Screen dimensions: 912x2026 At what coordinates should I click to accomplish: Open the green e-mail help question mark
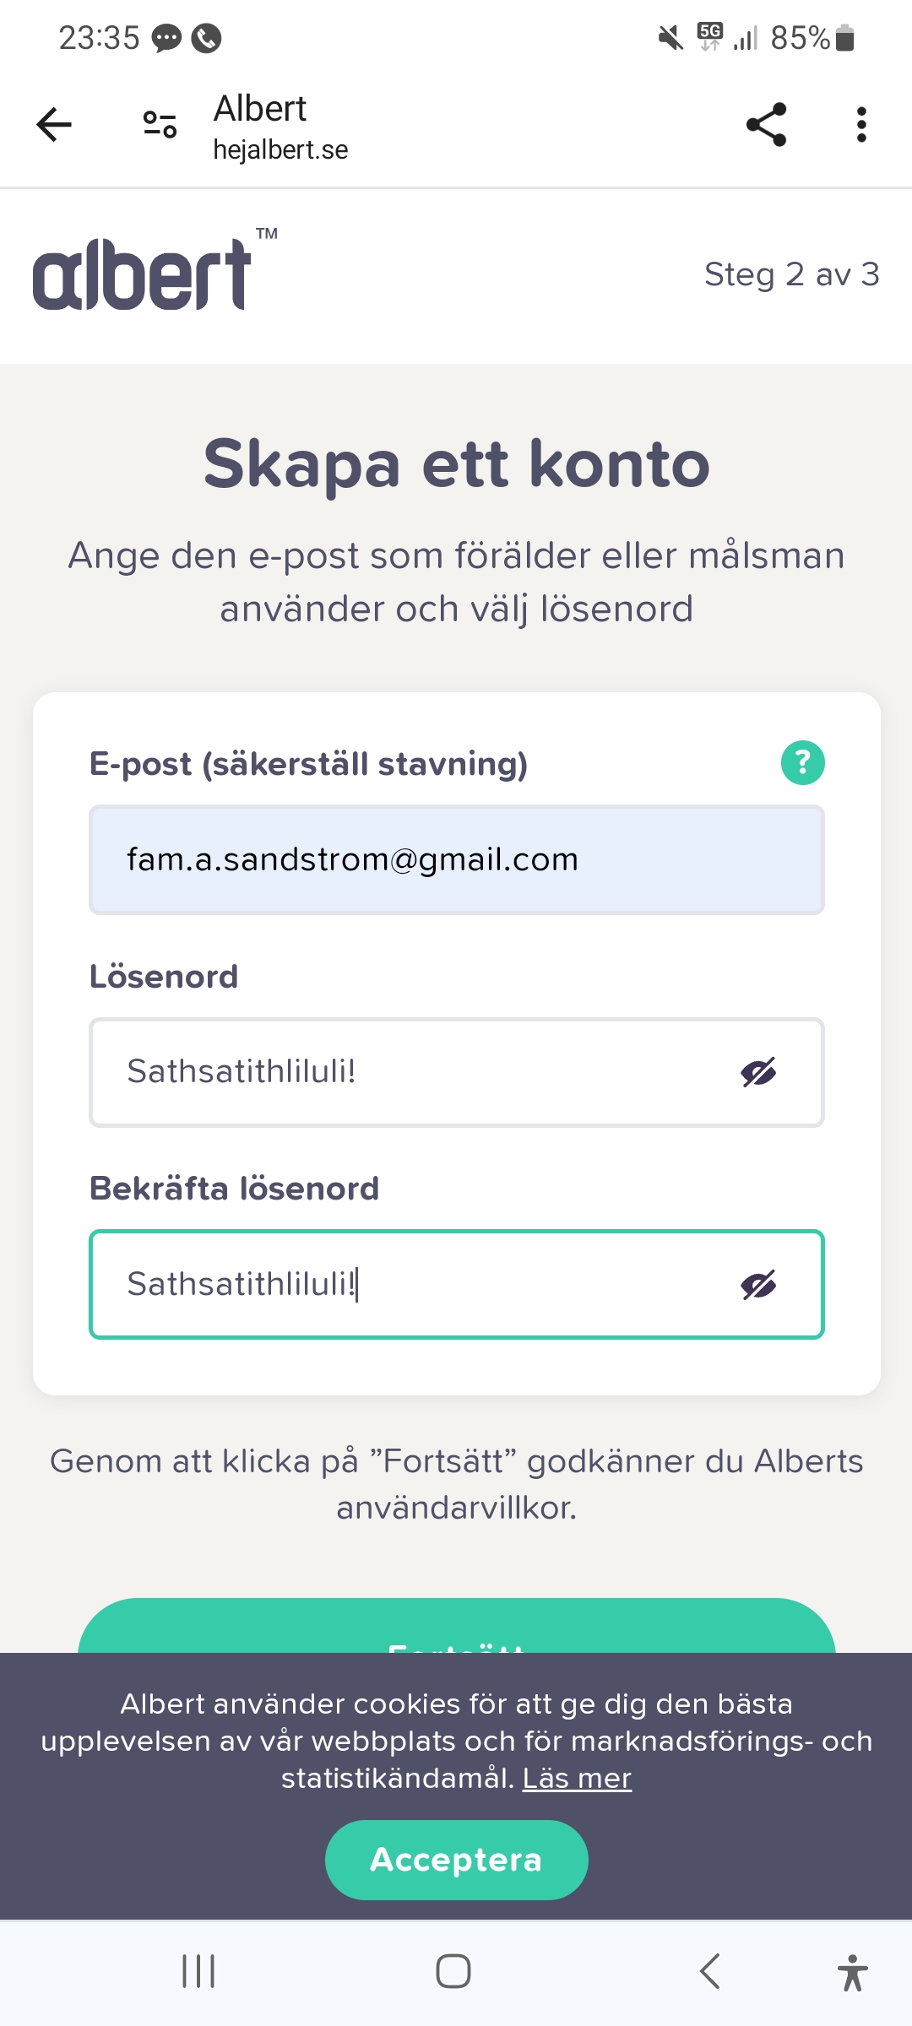(802, 763)
